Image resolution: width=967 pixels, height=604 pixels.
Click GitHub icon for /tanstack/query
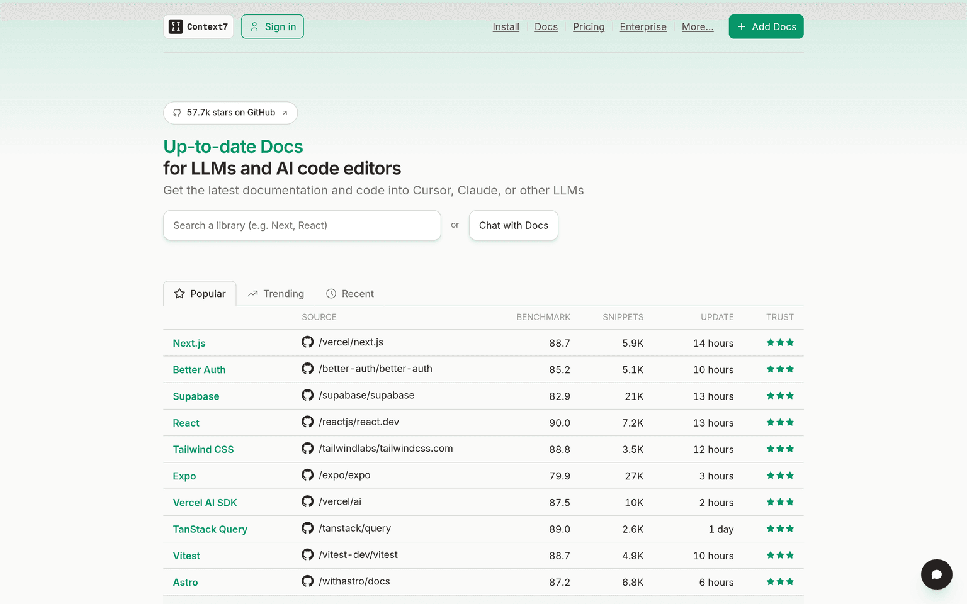(x=307, y=528)
